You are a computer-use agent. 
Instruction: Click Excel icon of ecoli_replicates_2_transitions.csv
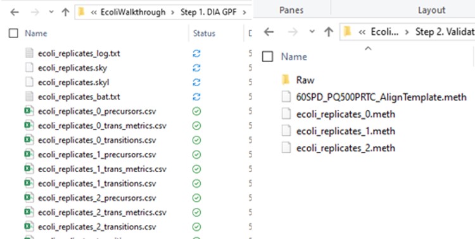(28, 226)
